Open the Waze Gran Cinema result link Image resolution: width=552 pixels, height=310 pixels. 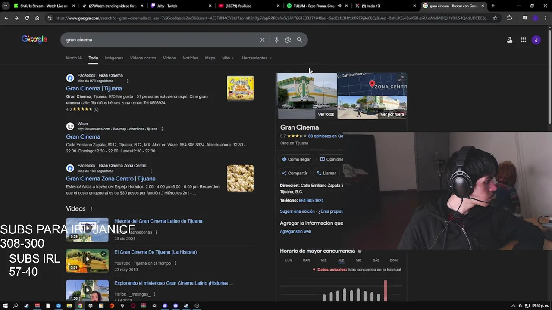83,136
